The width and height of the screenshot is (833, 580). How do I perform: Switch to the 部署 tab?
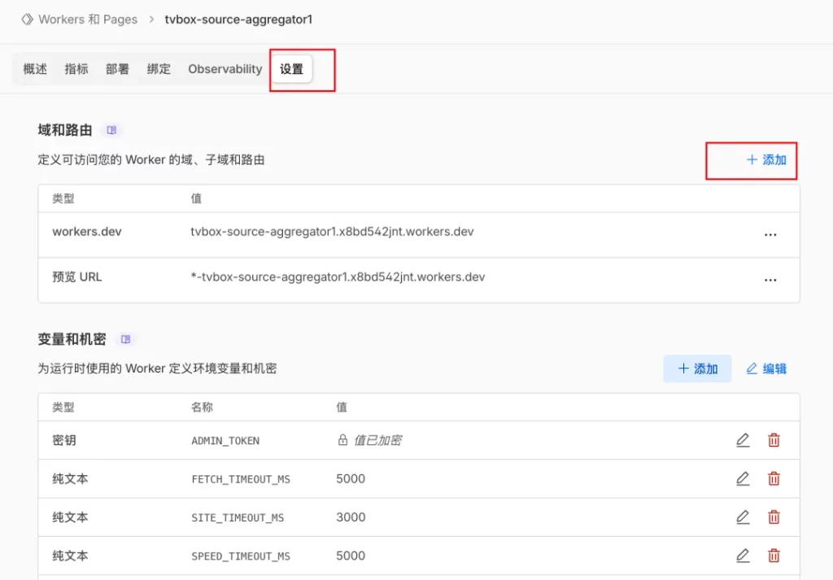117,69
